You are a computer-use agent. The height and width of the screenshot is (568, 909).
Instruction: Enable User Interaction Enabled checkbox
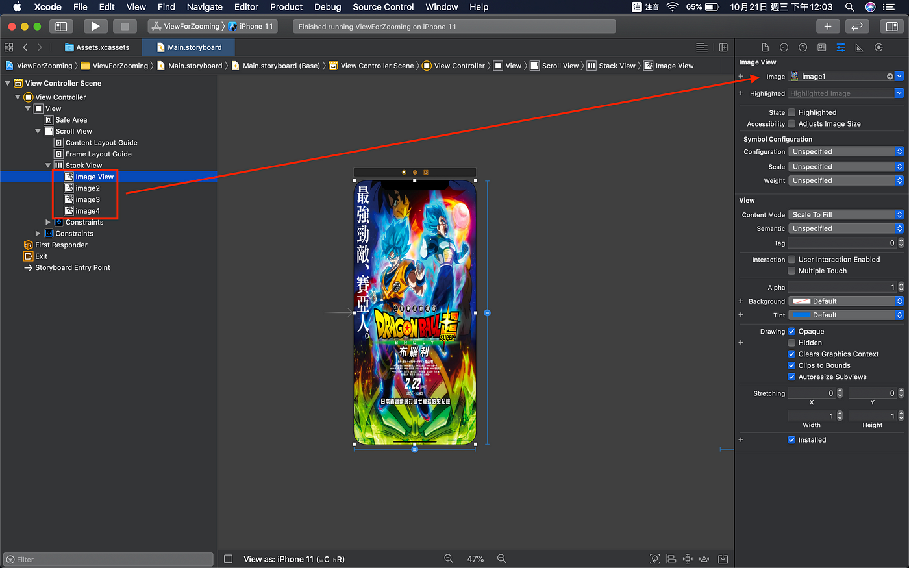click(x=791, y=259)
